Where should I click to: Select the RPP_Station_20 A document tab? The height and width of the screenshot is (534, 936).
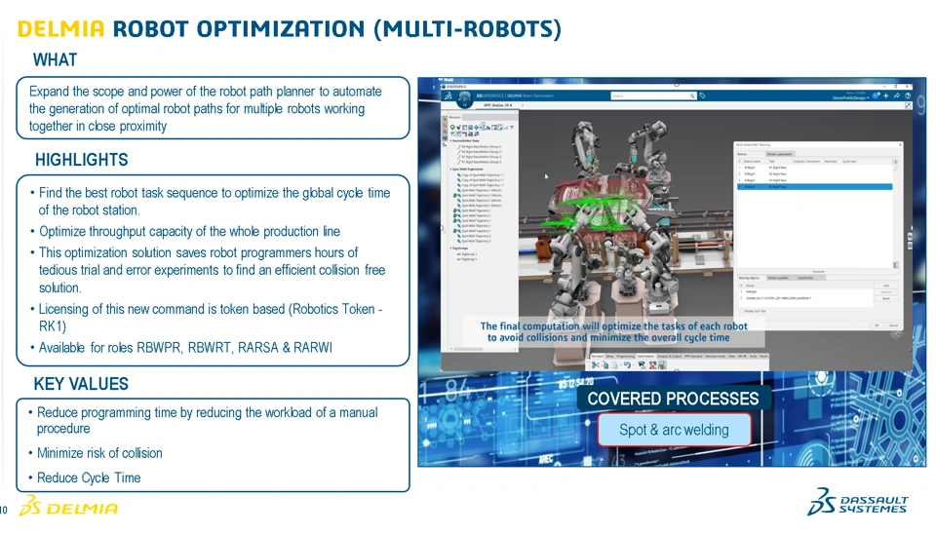498,105
